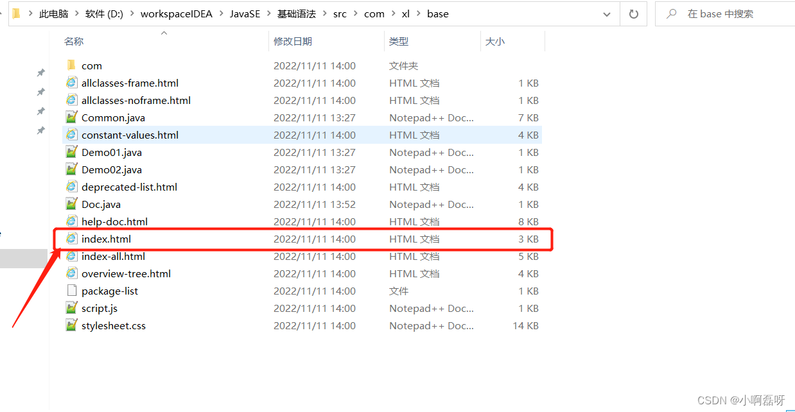Screen dimensions: 795x412
Task: Select file name Doc.java
Action: [101, 204]
